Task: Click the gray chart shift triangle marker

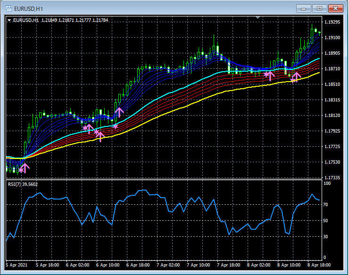Action: (258, 18)
